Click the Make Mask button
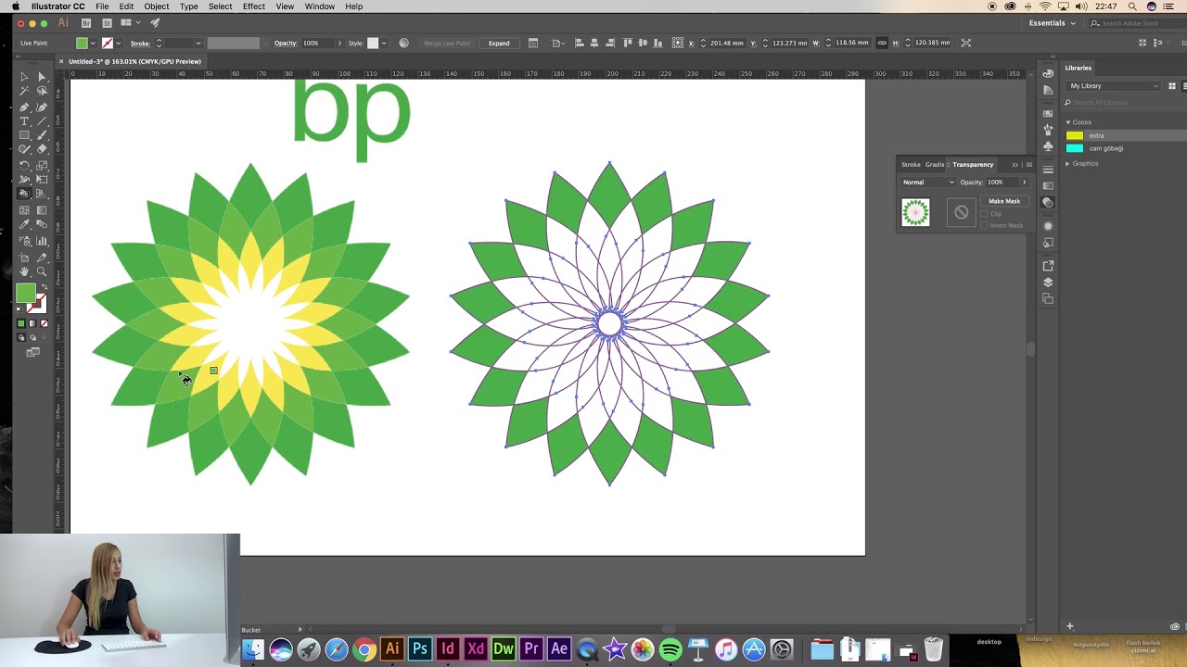The width and height of the screenshot is (1187, 667). click(x=1004, y=201)
